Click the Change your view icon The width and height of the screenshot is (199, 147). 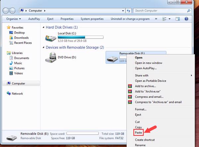pos(164,19)
